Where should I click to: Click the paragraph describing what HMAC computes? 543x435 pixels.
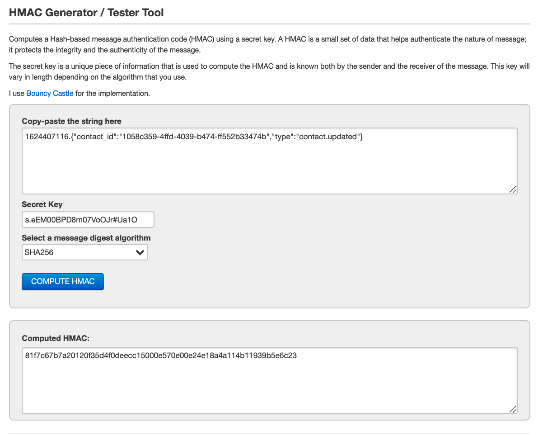click(267, 44)
